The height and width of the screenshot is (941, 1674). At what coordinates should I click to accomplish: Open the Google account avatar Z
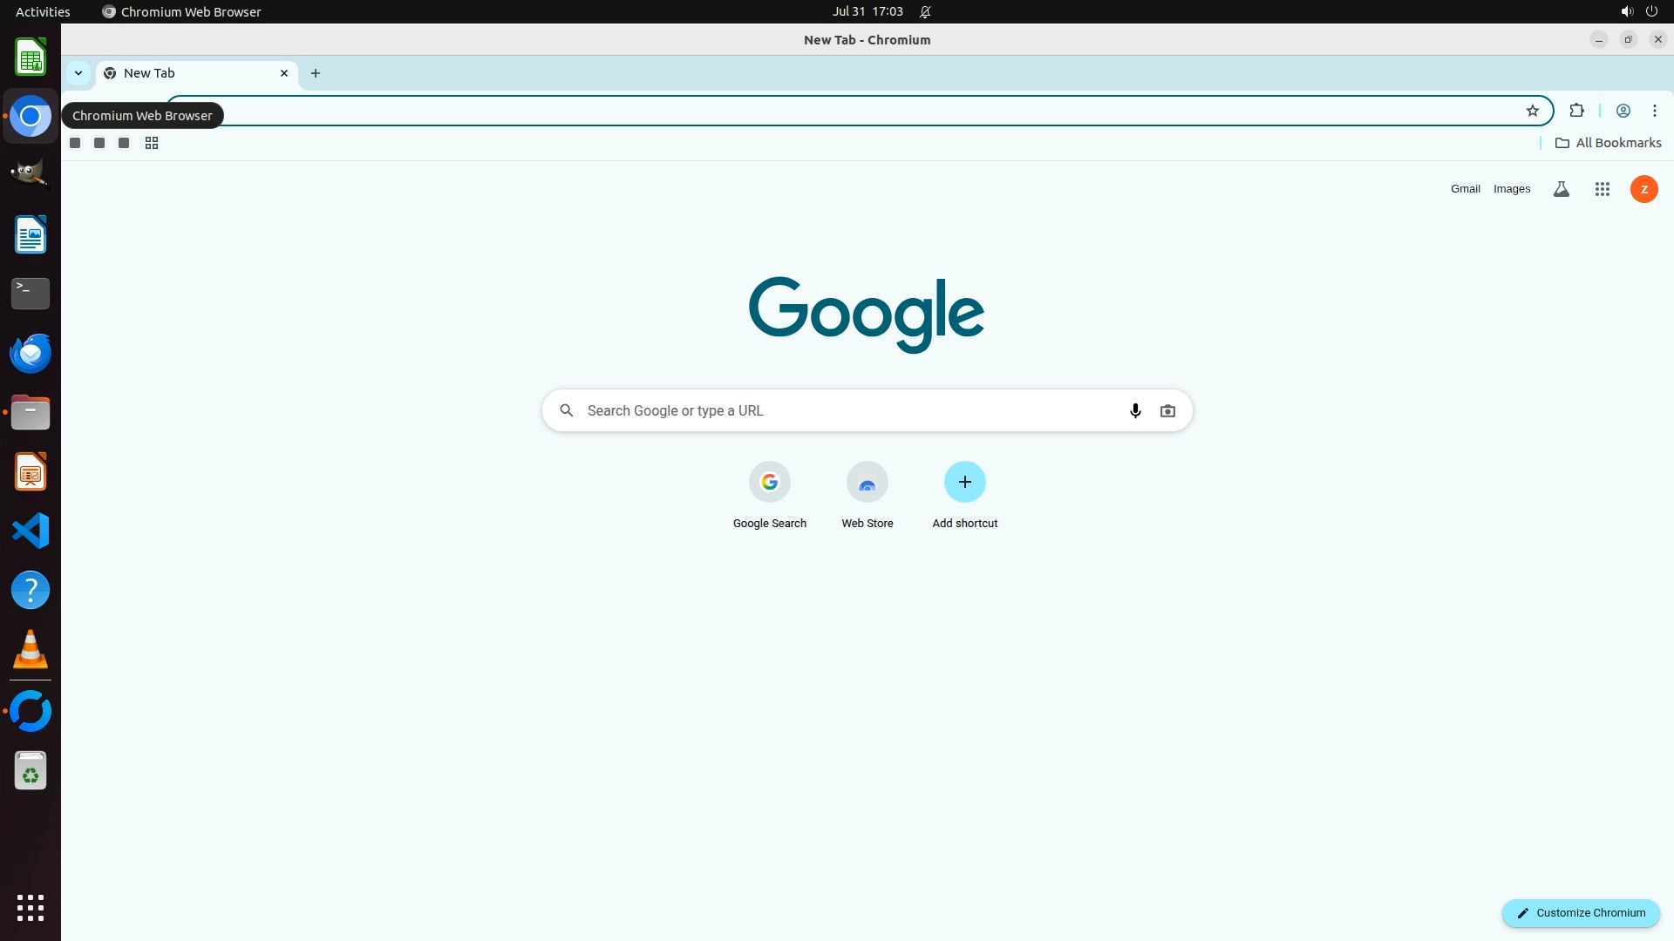click(1644, 189)
